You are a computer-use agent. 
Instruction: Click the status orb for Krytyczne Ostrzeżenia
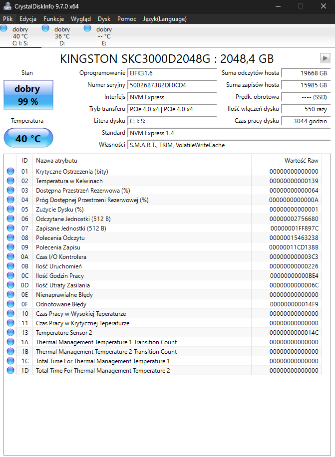[10, 171]
